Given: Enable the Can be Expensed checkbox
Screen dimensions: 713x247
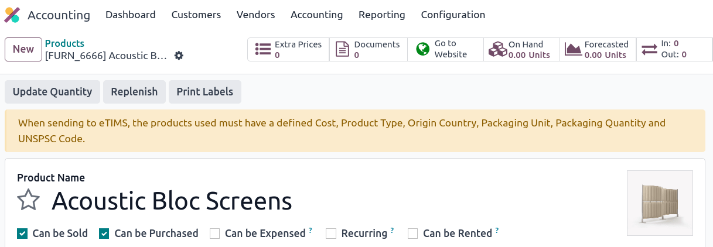Looking at the screenshot, I should click(215, 234).
